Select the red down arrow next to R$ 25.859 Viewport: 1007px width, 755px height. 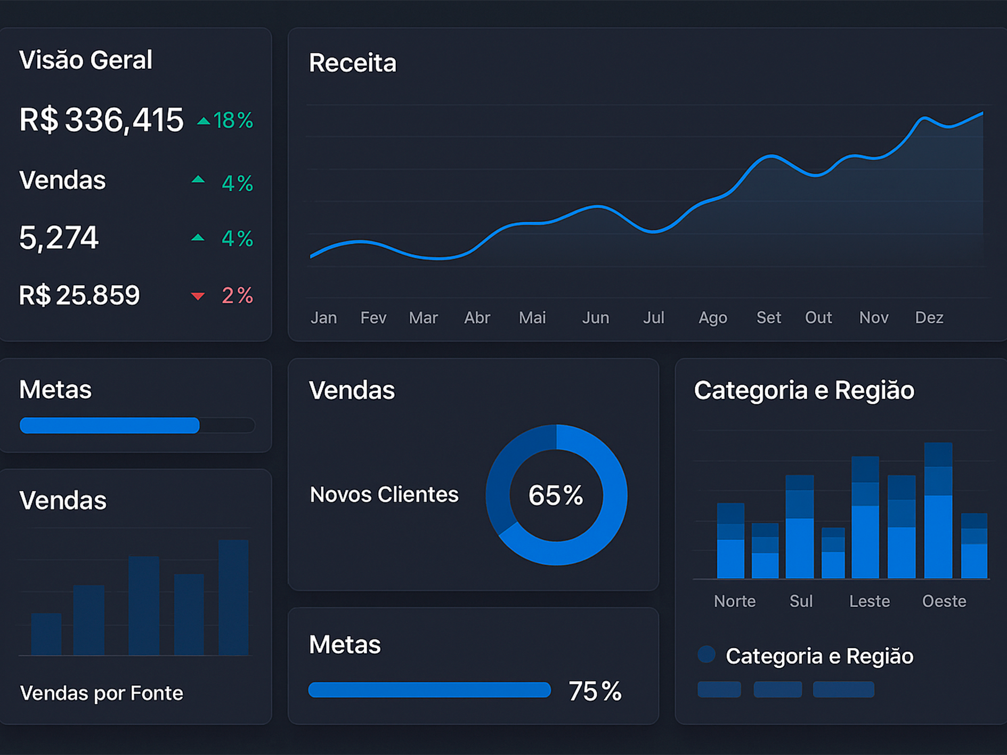[198, 296]
